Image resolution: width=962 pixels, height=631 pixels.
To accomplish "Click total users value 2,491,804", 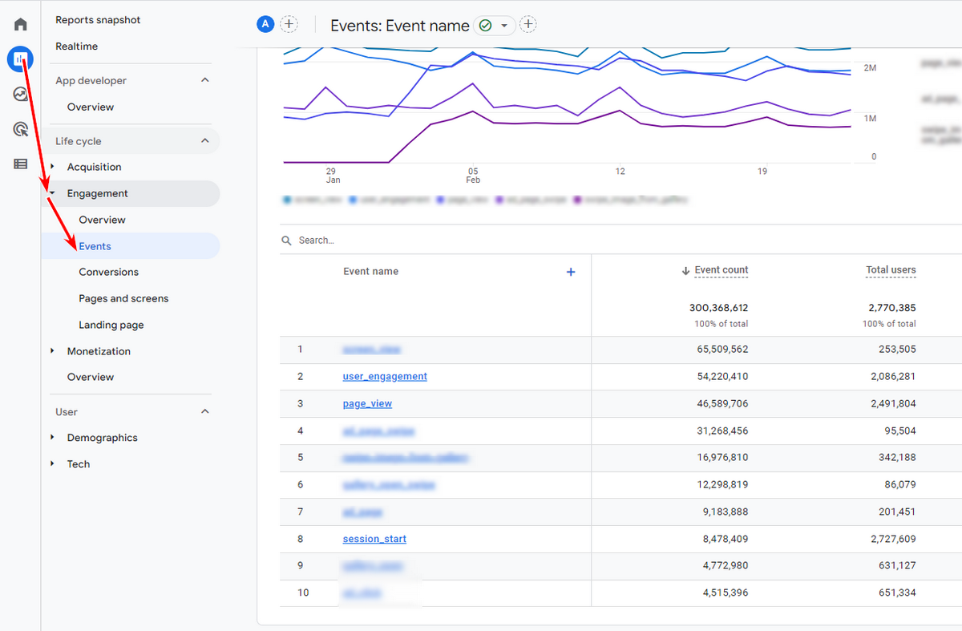I will click(891, 403).
